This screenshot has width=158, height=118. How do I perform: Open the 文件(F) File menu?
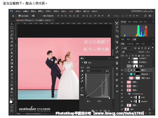tap(18, 11)
